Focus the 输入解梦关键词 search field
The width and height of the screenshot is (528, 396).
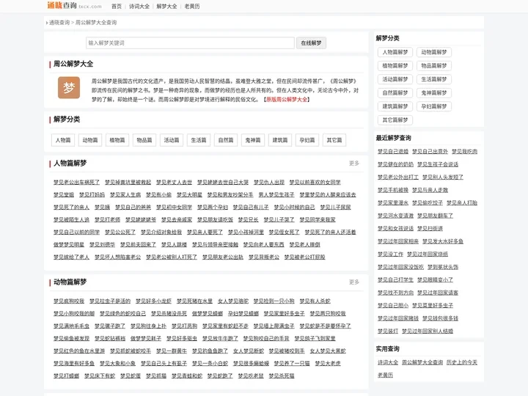(x=190, y=43)
